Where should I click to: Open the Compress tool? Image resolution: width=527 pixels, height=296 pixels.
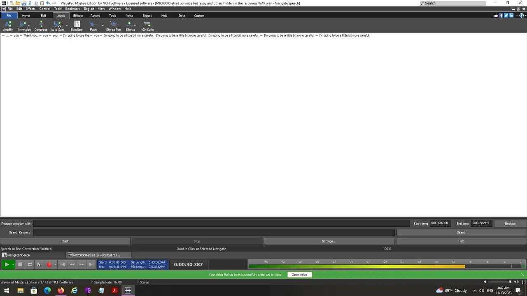pyautogui.click(x=41, y=26)
